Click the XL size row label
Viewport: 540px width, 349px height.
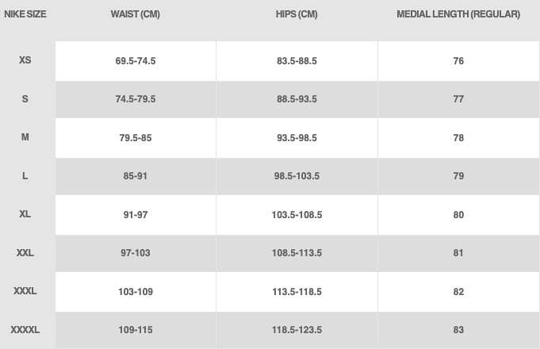(25, 214)
